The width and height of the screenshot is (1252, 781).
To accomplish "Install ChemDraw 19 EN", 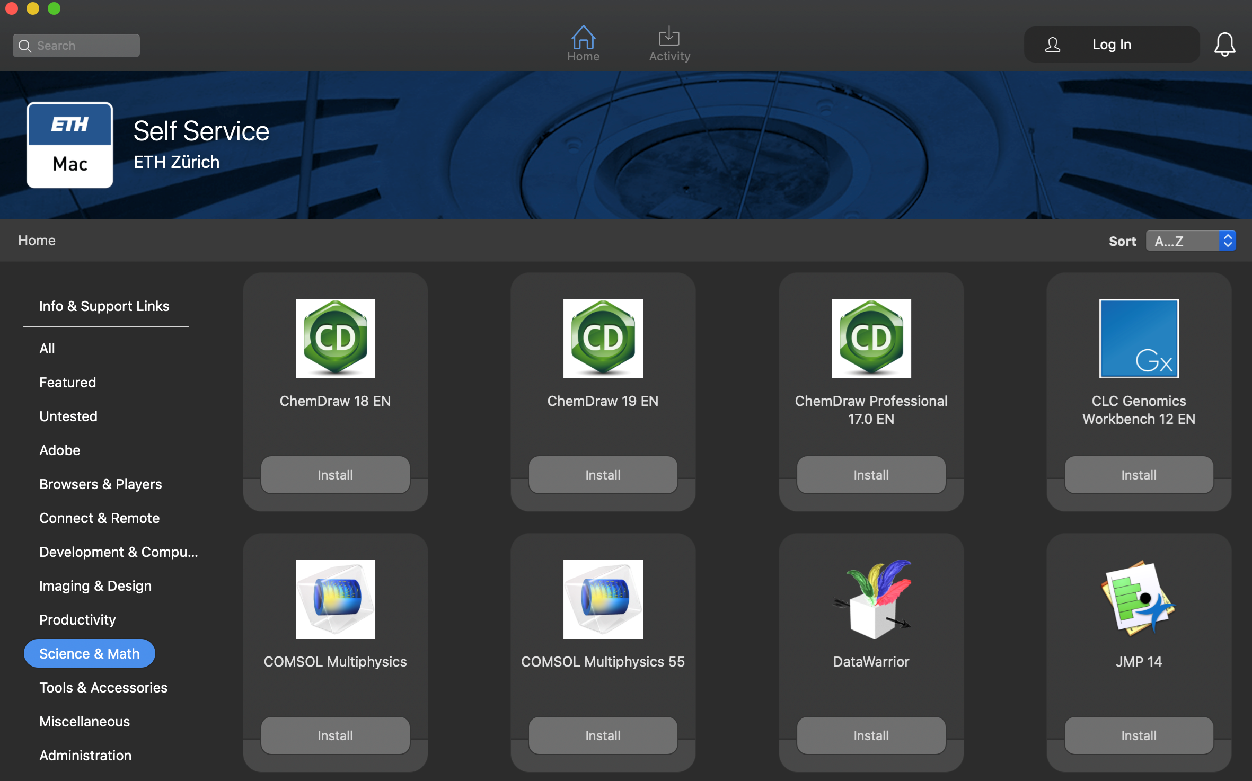I will 603,475.
